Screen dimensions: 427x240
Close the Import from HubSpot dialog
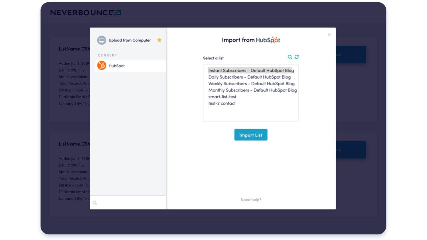pyautogui.click(x=329, y=34)
